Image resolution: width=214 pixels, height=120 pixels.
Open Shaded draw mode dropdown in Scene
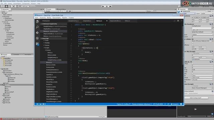click(52, 11)
